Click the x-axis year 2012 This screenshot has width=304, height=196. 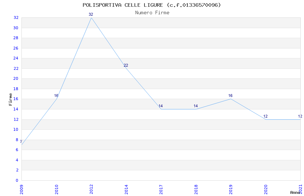pyautogui.click(x=91, y=190)
